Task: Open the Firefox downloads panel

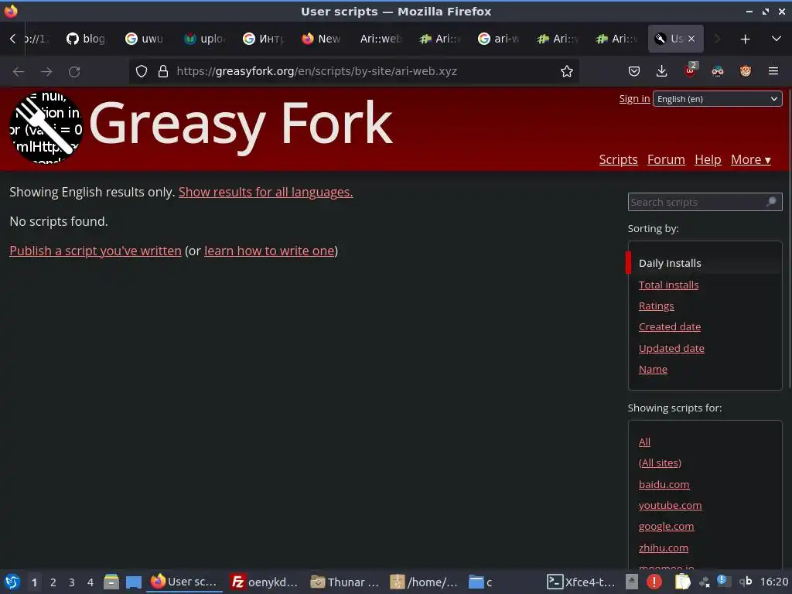Action: click(662, 71)
